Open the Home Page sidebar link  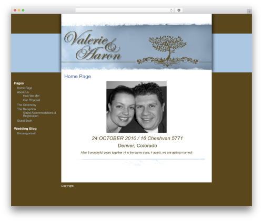[25, 88]
